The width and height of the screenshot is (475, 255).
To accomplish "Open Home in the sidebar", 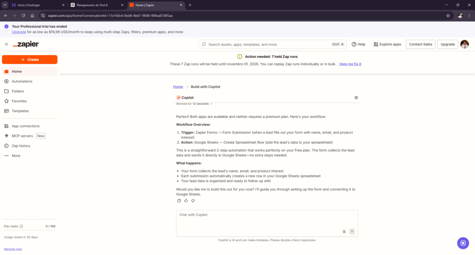I will (x=30, y=71).
